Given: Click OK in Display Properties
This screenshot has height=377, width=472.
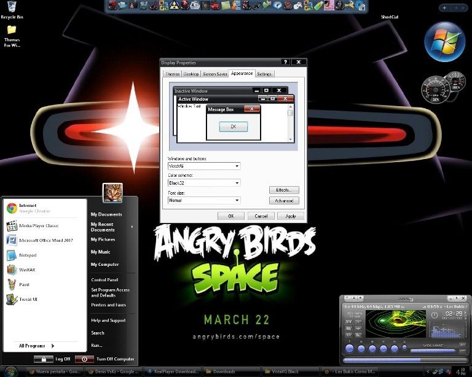Looking at the screenshot, I should point(231,216).
